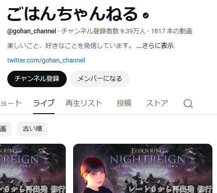Image resolution: width=217 pixels, height=193 pixels.
Task: Expand description with さらに表示
Action: pyautogui.click(x=155, y=46)
